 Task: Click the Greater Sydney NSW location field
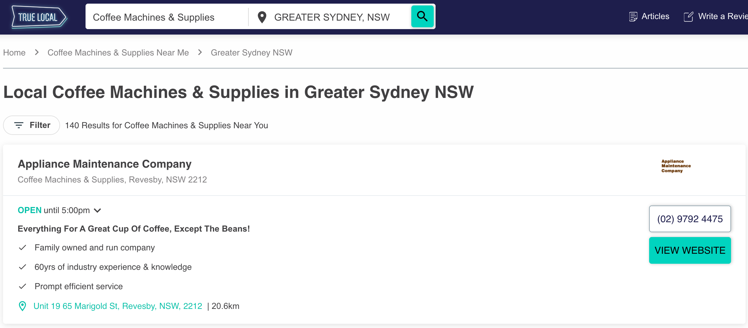click(x=332, y=17)
